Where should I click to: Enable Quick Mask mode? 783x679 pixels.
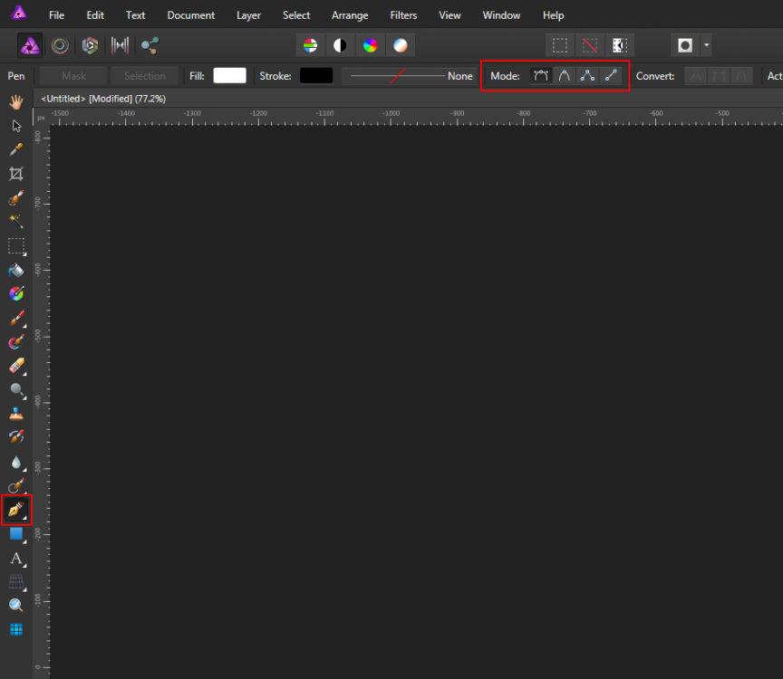pos(685,44)
